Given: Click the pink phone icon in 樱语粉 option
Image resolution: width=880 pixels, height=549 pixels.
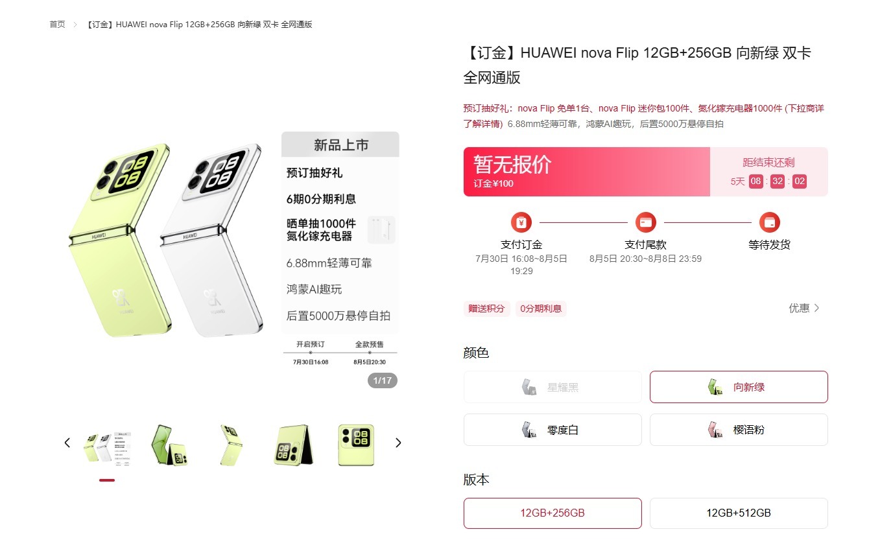Looking at the screenshot, I should [715, 430].
